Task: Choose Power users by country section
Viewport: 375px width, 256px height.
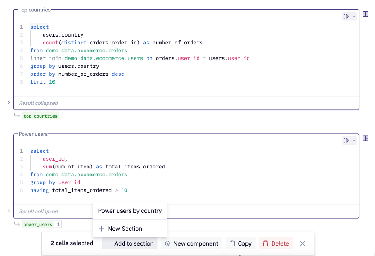Action: point(130,211)
